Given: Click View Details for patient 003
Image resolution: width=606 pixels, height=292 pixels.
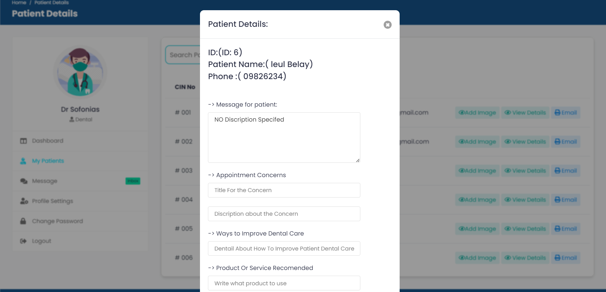Looking at the screenshot, I should [x=525, y=171].
